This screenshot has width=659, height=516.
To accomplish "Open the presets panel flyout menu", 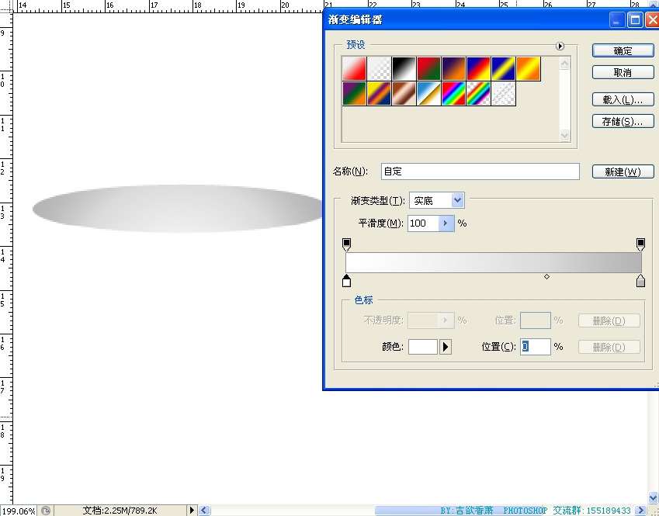I will pos(560,47).
